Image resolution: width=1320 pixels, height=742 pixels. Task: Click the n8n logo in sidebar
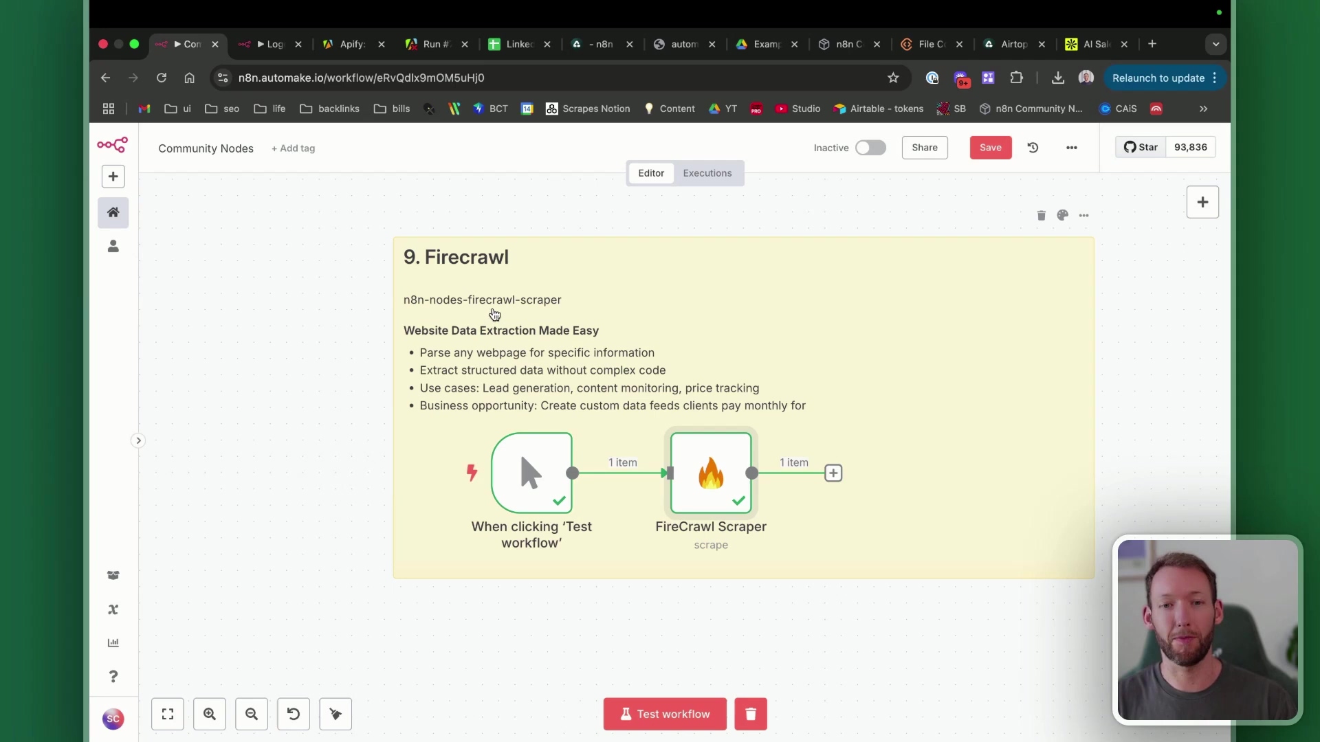tap(113, 144)
